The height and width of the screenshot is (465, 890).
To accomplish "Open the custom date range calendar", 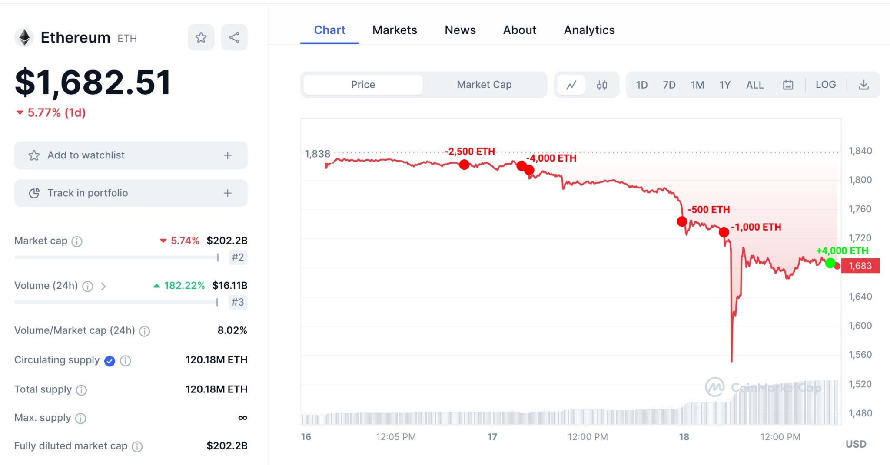I will [789, 85].
